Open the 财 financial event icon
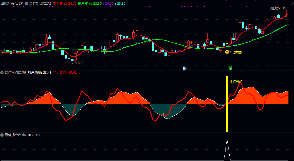 [x=185, y=68]
